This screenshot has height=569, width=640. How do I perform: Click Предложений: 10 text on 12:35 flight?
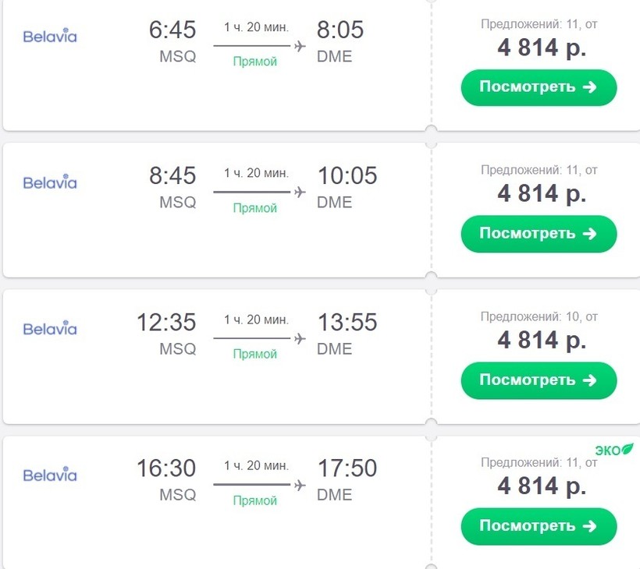point(539,316)
